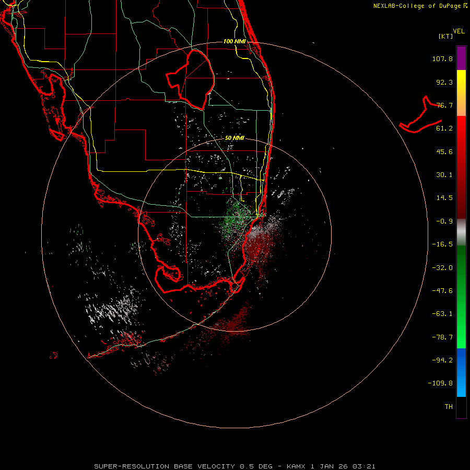This screenshot has height=470, width=470.
Task: Click the 61.2 velocity scale value
Action: tap(444, 128)
